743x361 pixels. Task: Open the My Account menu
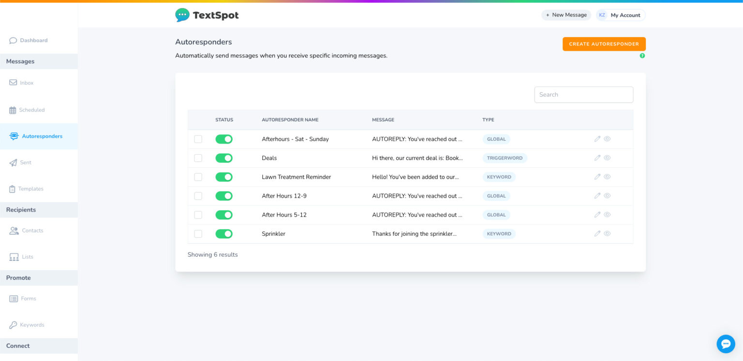click(x=621, y=15)
